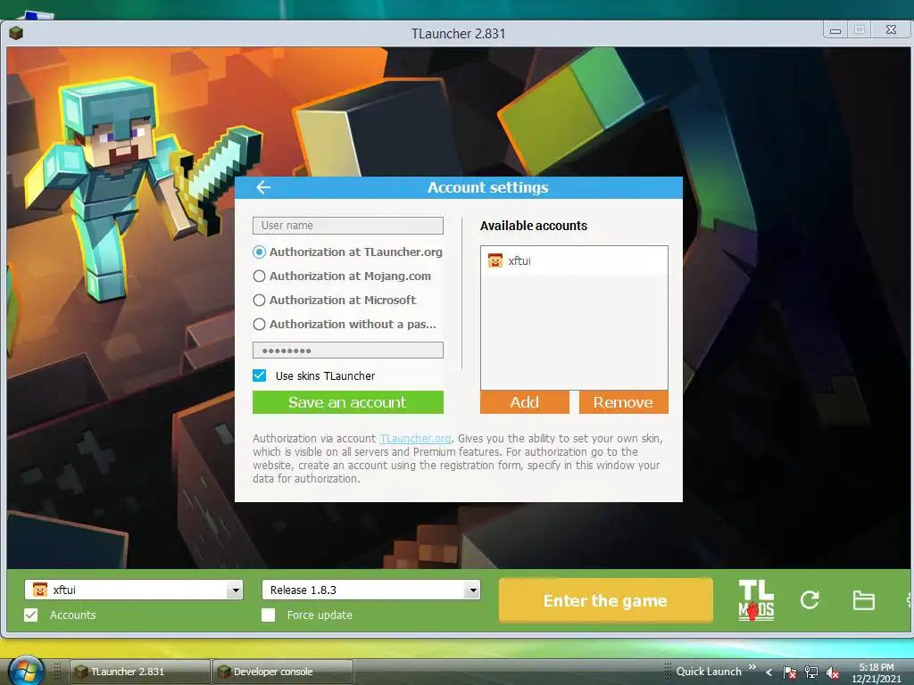
Task: Click the Add account button
Action: (525, 402)
